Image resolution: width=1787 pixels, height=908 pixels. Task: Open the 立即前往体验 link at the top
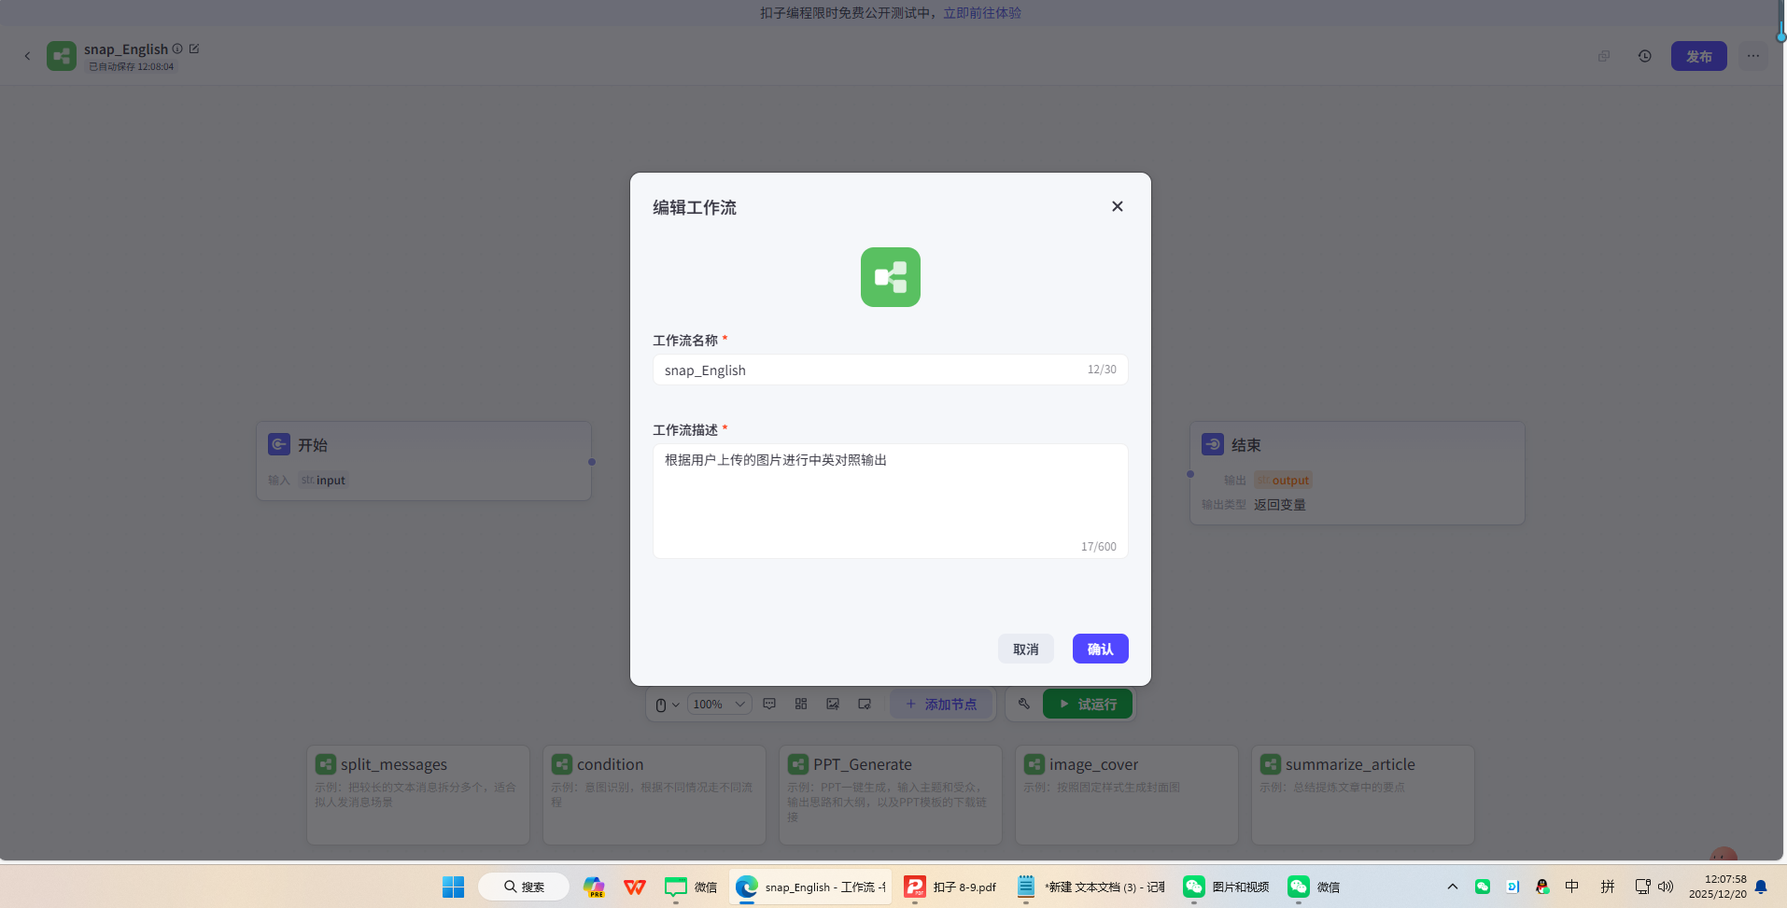point(981,12)
